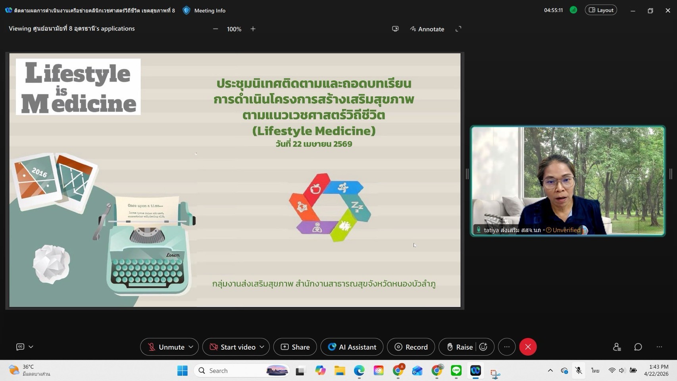Image resolution: width=677 pixels, height=381 pixels.
Task: Turn on camera with Start video
Action: 233,347
